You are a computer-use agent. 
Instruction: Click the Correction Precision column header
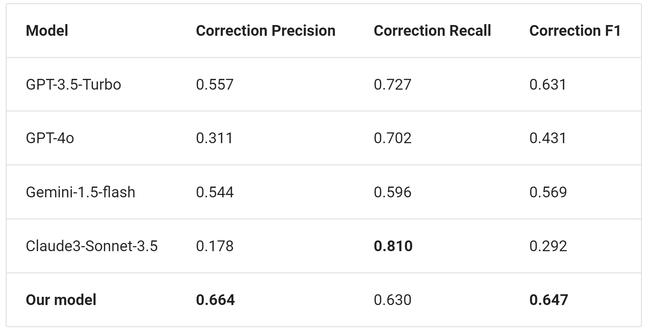(265, 31)
